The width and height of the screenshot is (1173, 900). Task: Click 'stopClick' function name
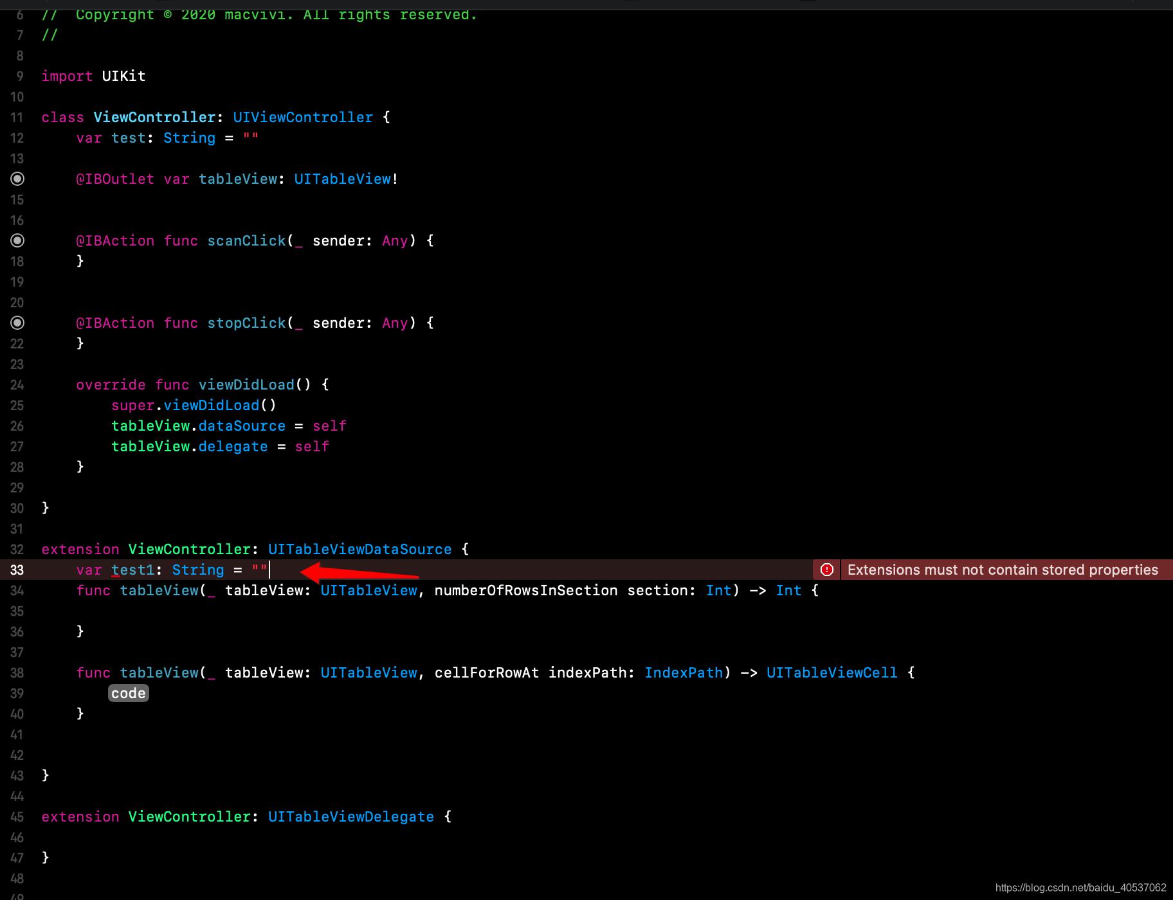coord(246,323)
